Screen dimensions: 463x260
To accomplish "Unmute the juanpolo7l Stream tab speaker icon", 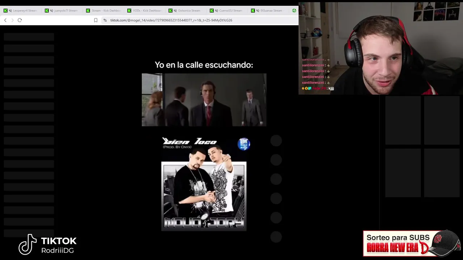I will click(52, 10).
